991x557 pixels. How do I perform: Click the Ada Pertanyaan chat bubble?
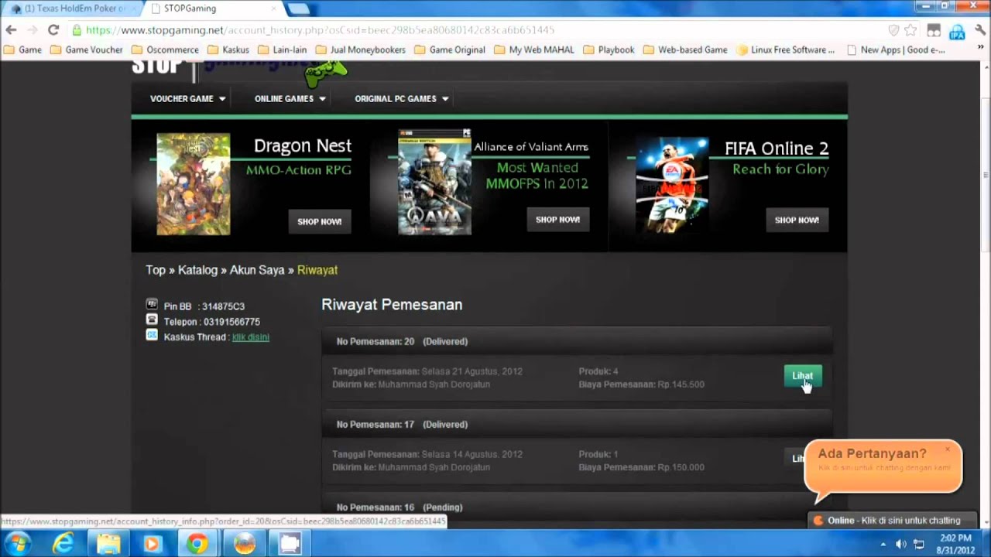click(883, 466)
